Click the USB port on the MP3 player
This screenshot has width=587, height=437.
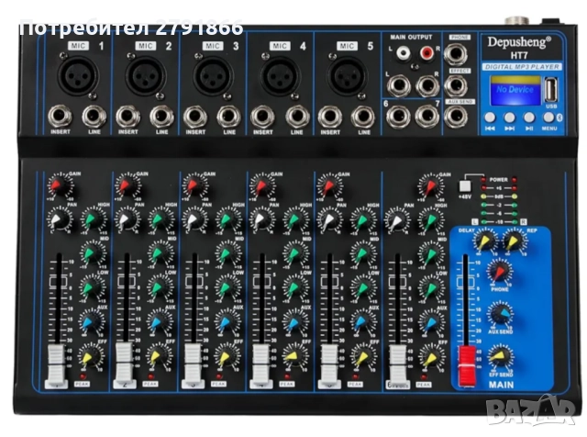pyautogui.click(x=551, y=94)
